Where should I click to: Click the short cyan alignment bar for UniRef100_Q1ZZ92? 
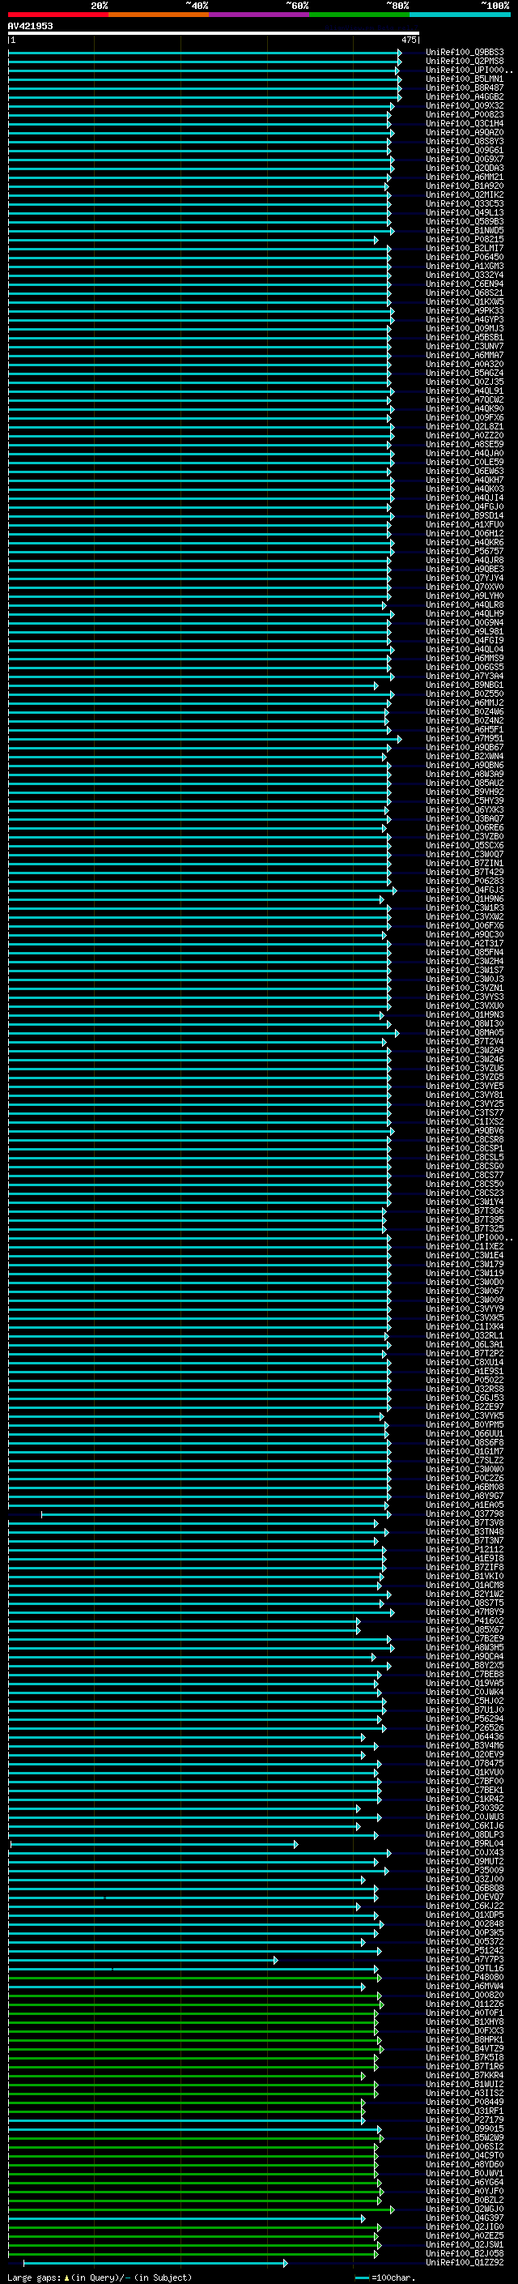(155, 2263)
